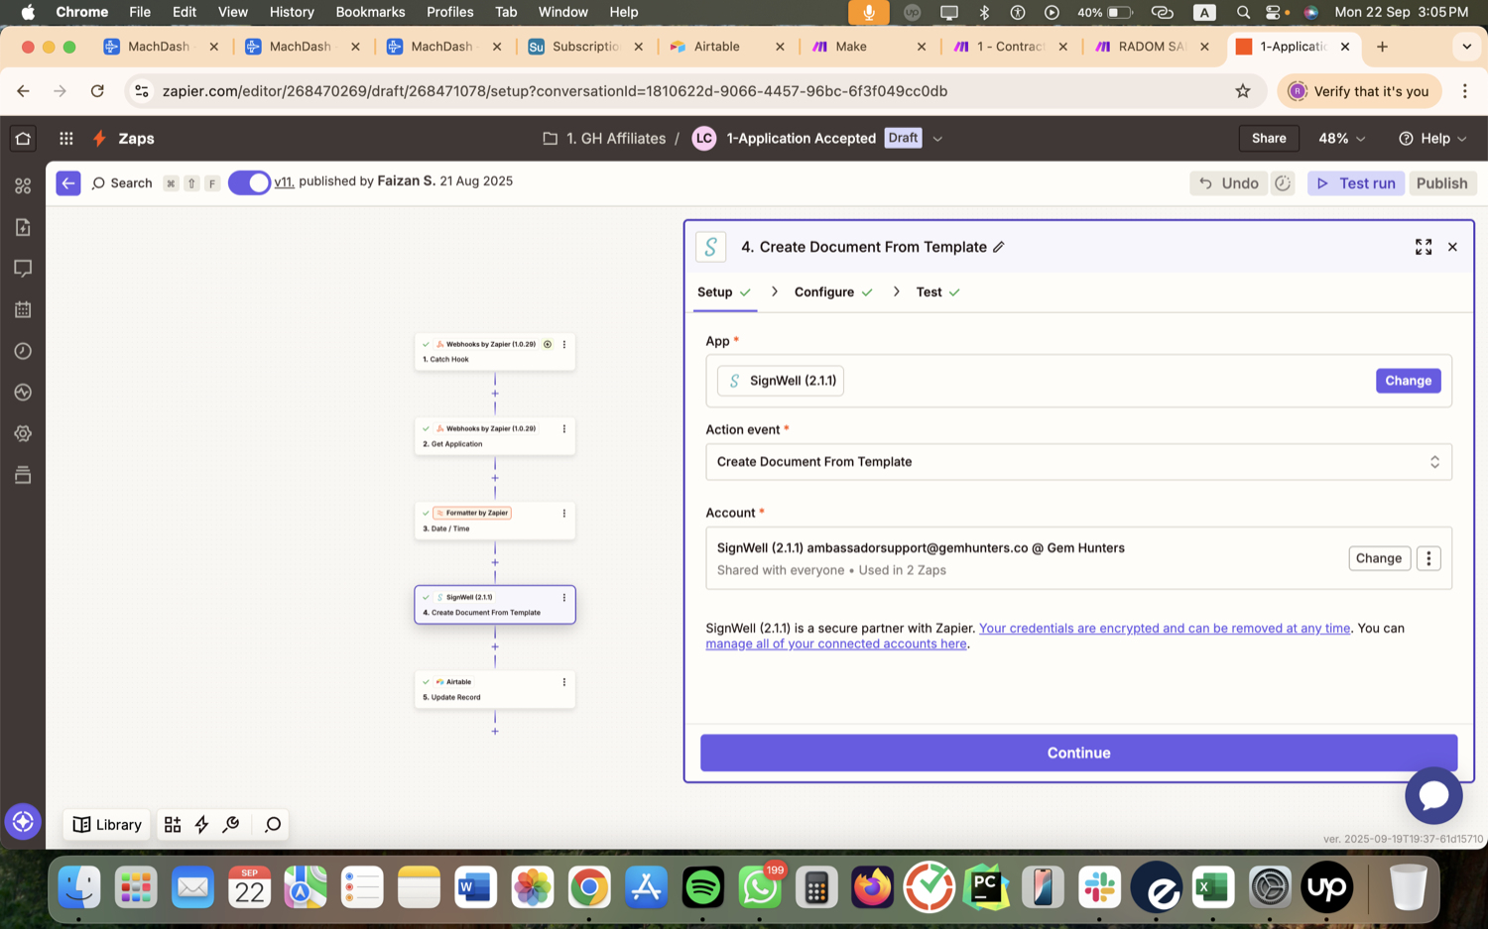Click the add-grid icon beside Library

(173, 825)
